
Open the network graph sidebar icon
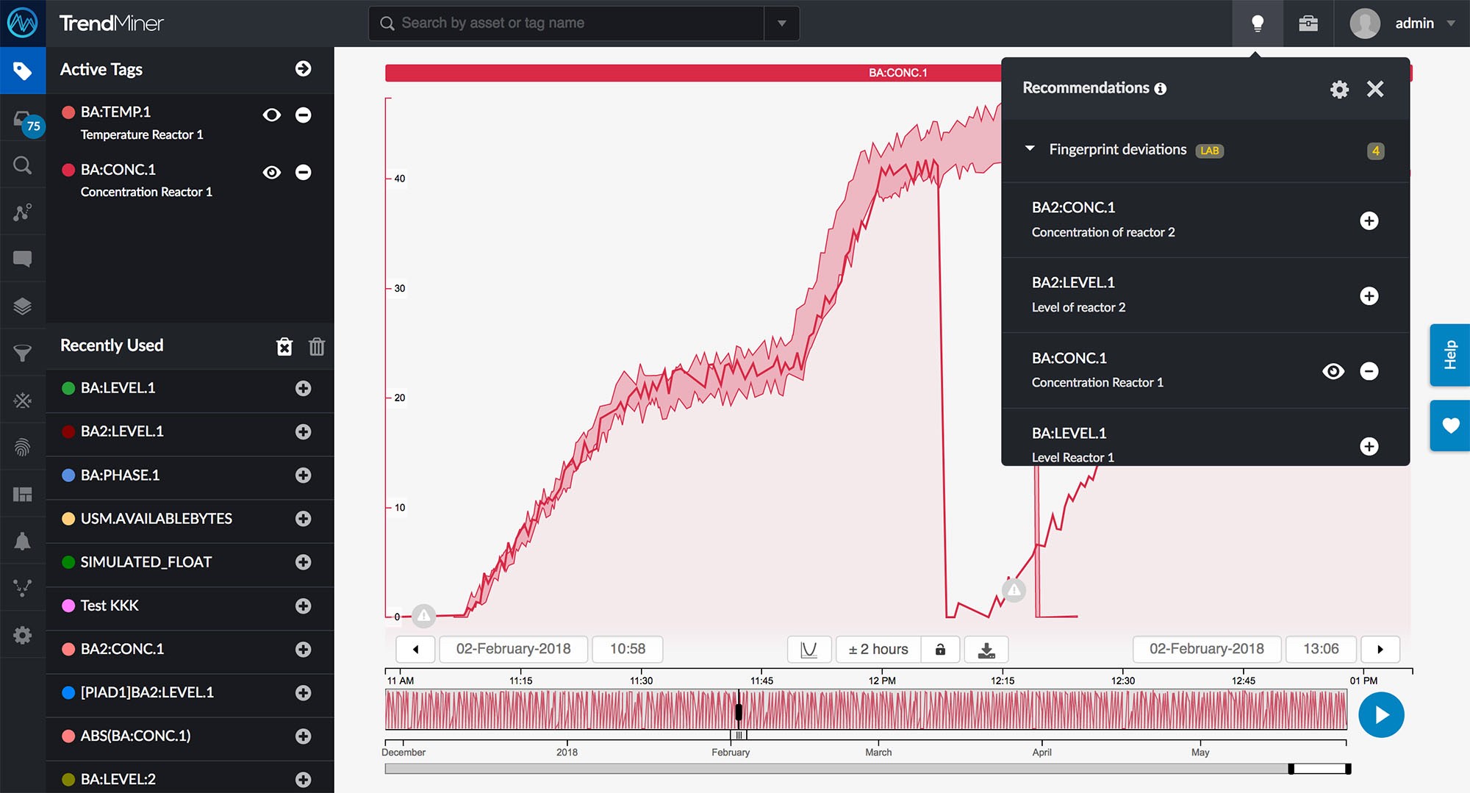(x=23, y=588)
